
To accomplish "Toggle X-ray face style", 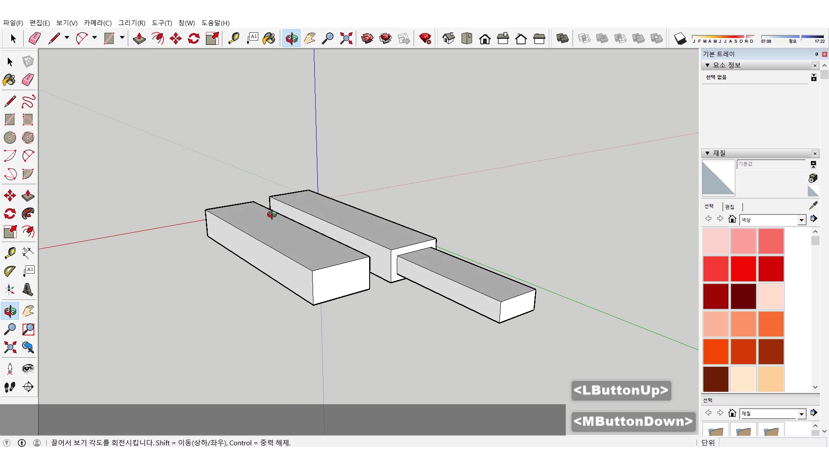I will tap(584, 39).
